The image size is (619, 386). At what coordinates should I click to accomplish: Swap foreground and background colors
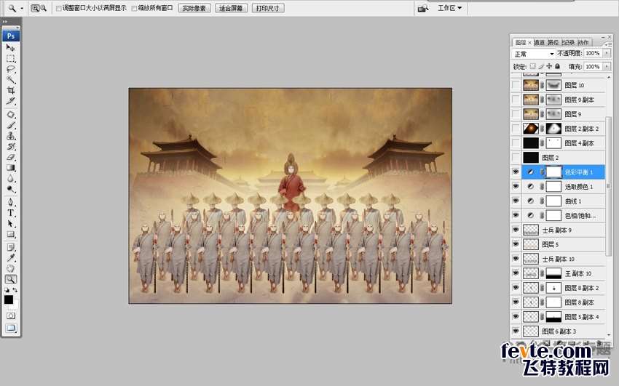(15, 290)
